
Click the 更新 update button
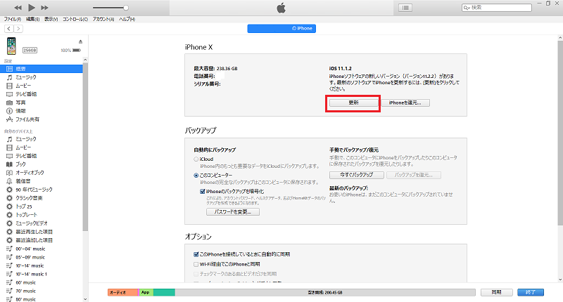click(354, 103)
